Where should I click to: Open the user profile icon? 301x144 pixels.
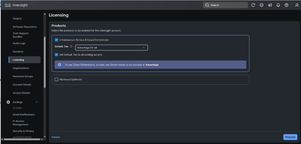coord(297,5)
